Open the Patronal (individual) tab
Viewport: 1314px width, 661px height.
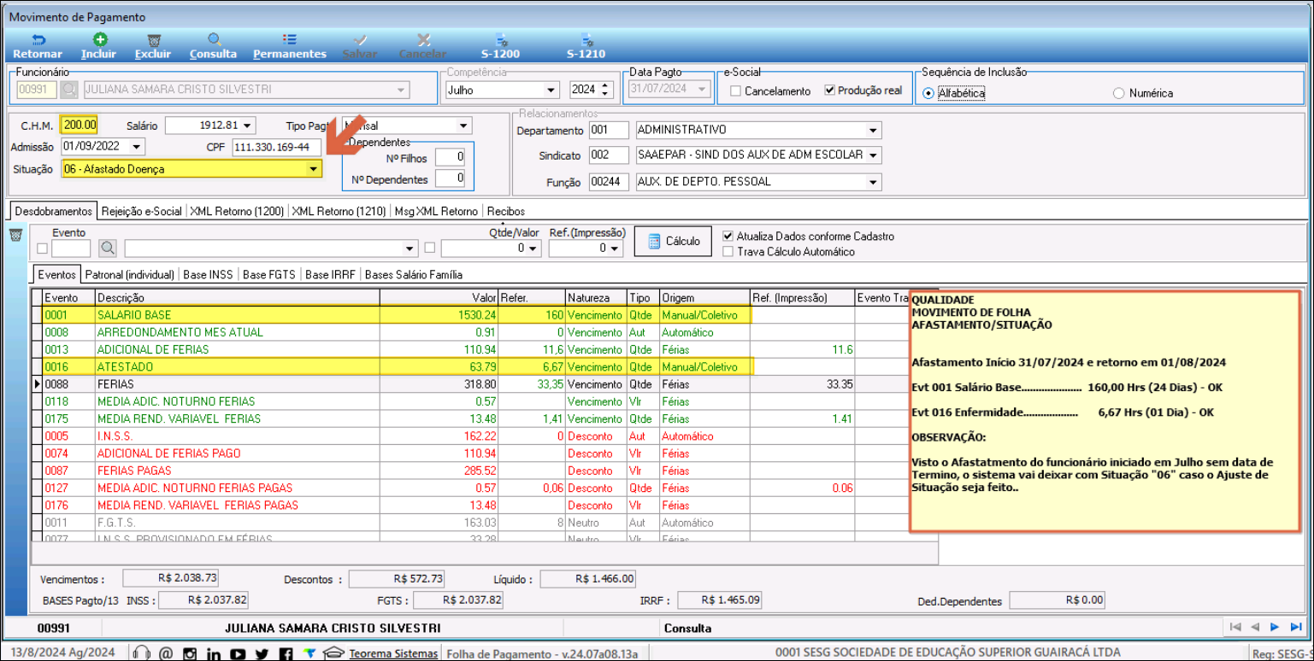(x=130, y=274)
